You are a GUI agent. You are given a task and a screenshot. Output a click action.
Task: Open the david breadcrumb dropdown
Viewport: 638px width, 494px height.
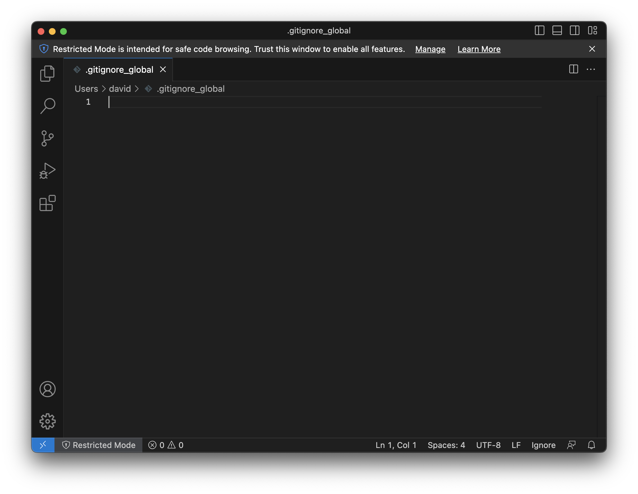120,89
